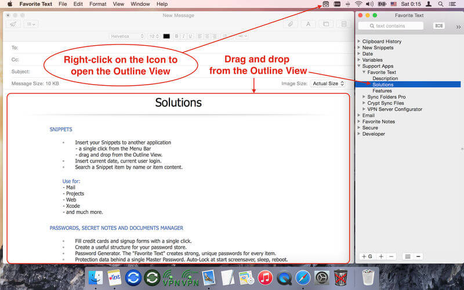Open the Edit menu
The height and width of the screenshot is (290, 464).
tap(78, 4)
